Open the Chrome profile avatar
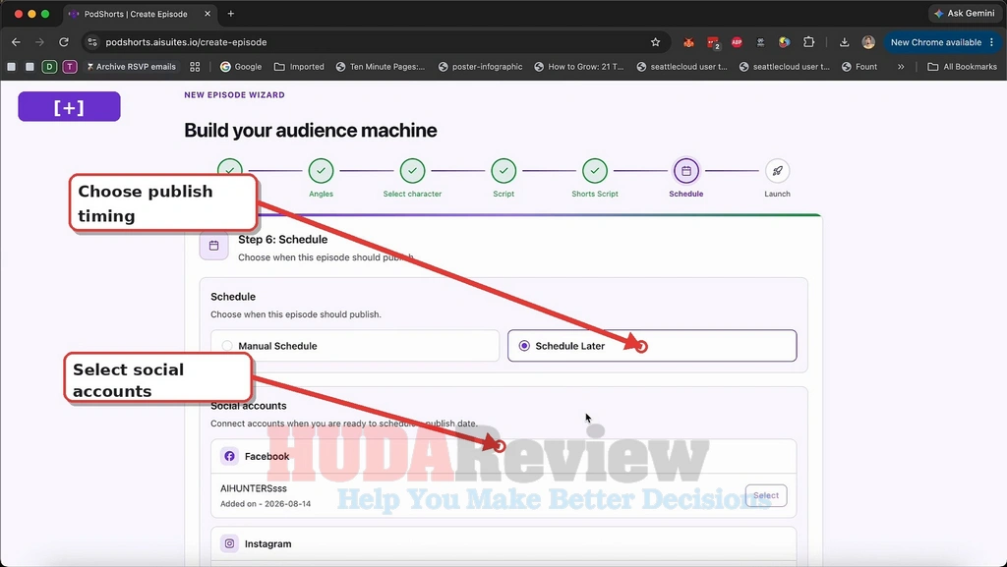This screenshot has height=567, width=1007. (868, 42)
